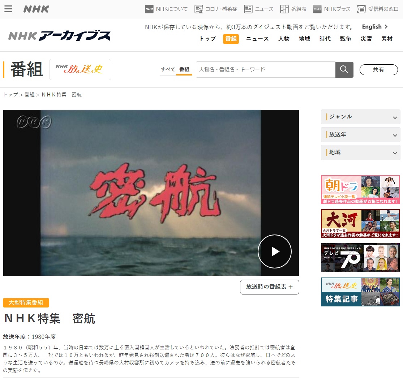Open the NHK放送史 logo button
The image size is (403, 383).
tap(80, 69)
